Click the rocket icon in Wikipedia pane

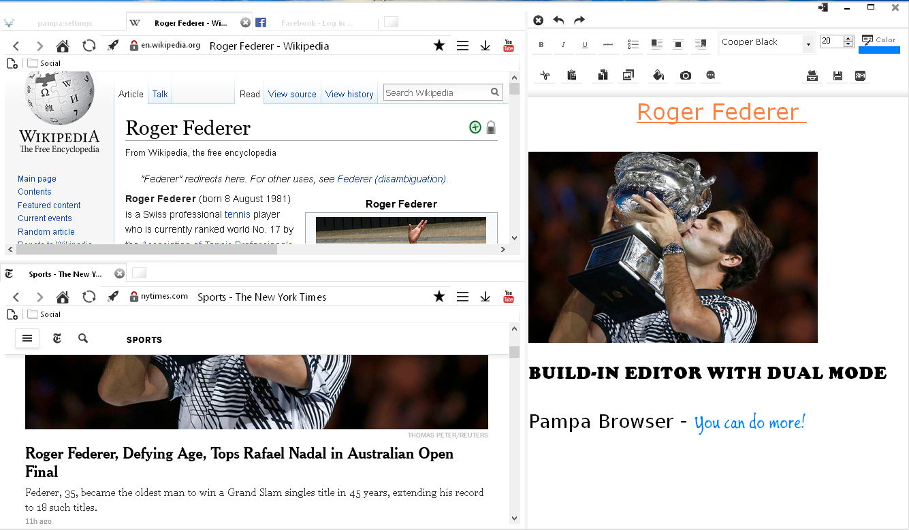113,46
